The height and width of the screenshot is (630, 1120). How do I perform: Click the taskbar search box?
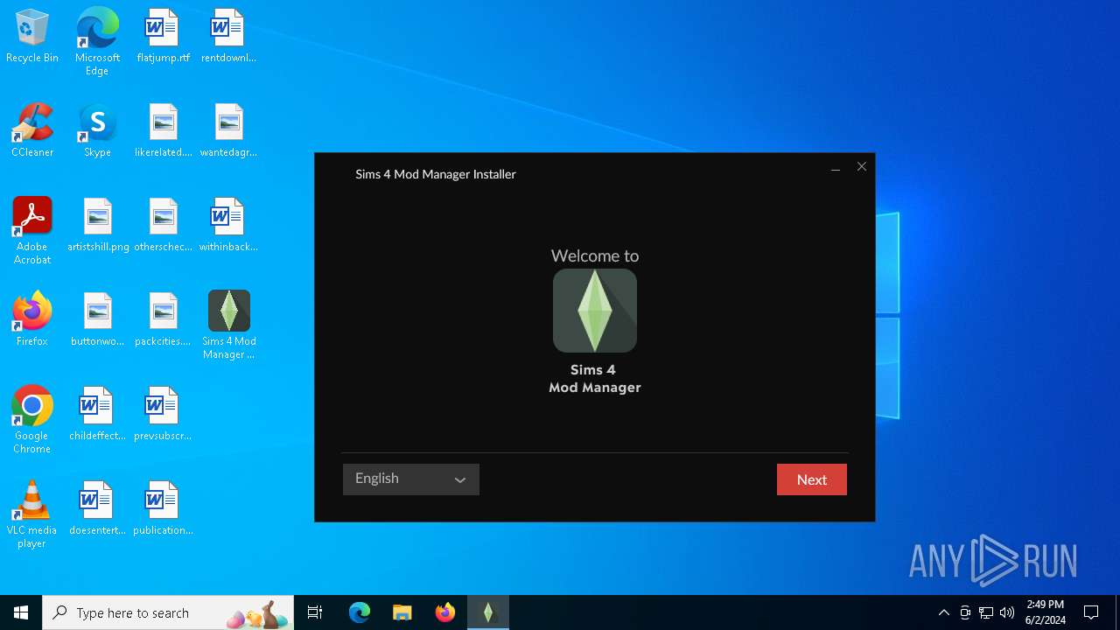pos(168,612)
